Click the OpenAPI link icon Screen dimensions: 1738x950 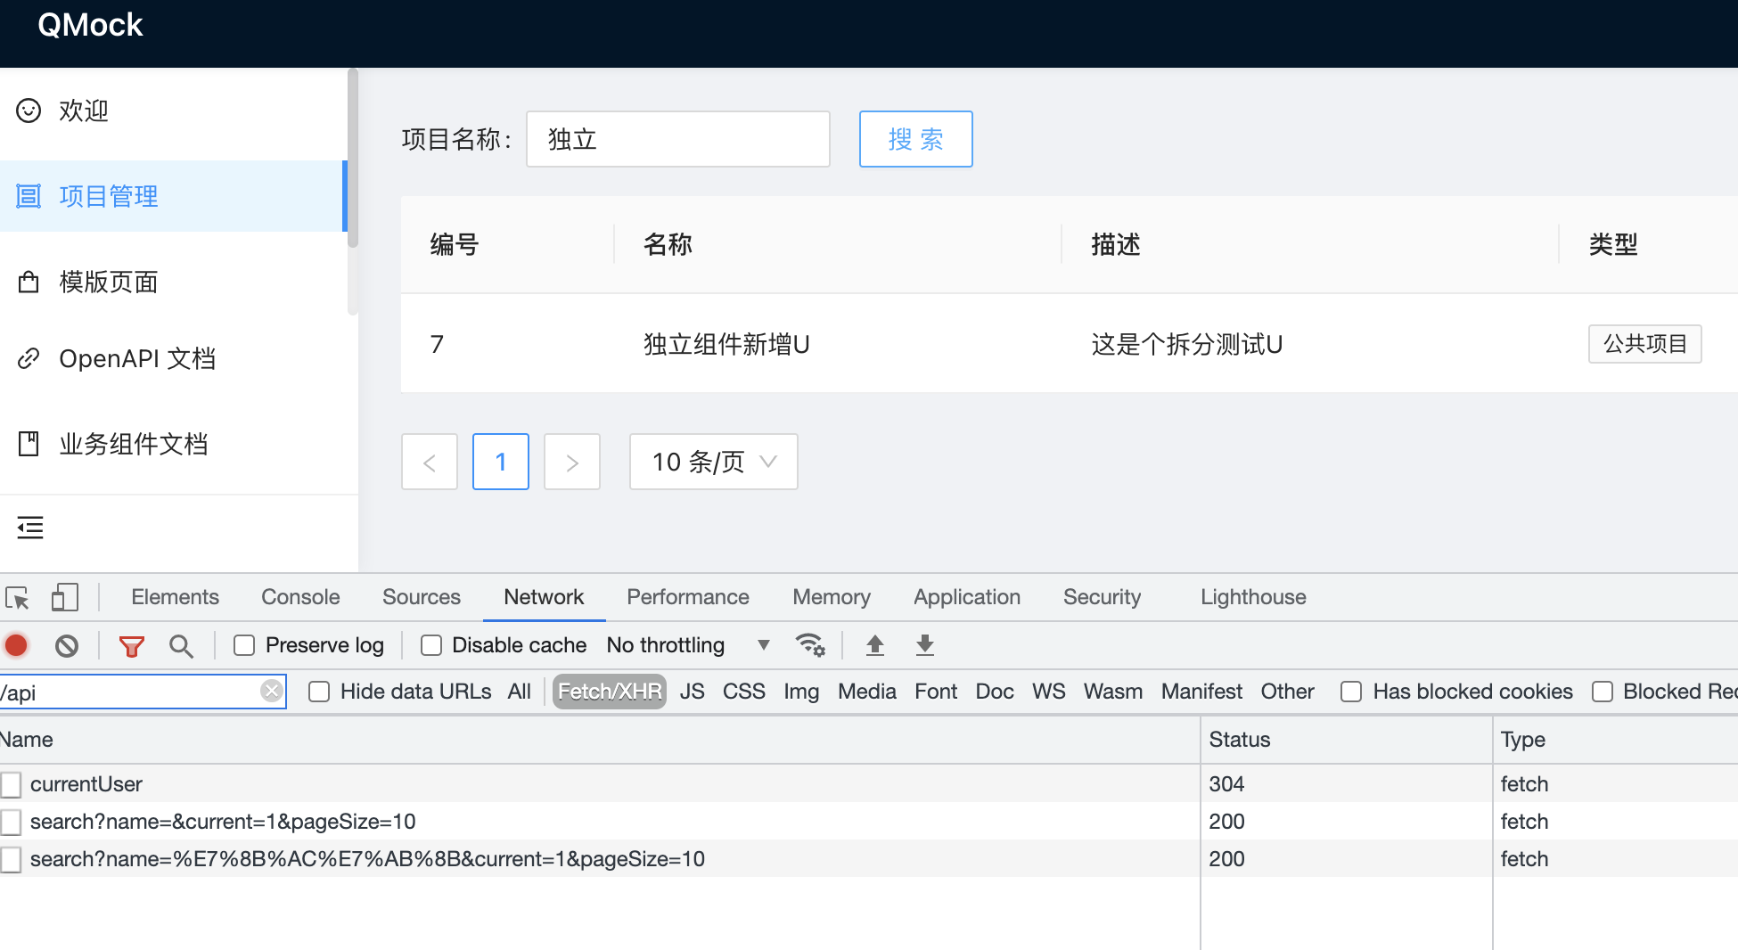click(x=29, y=358)
